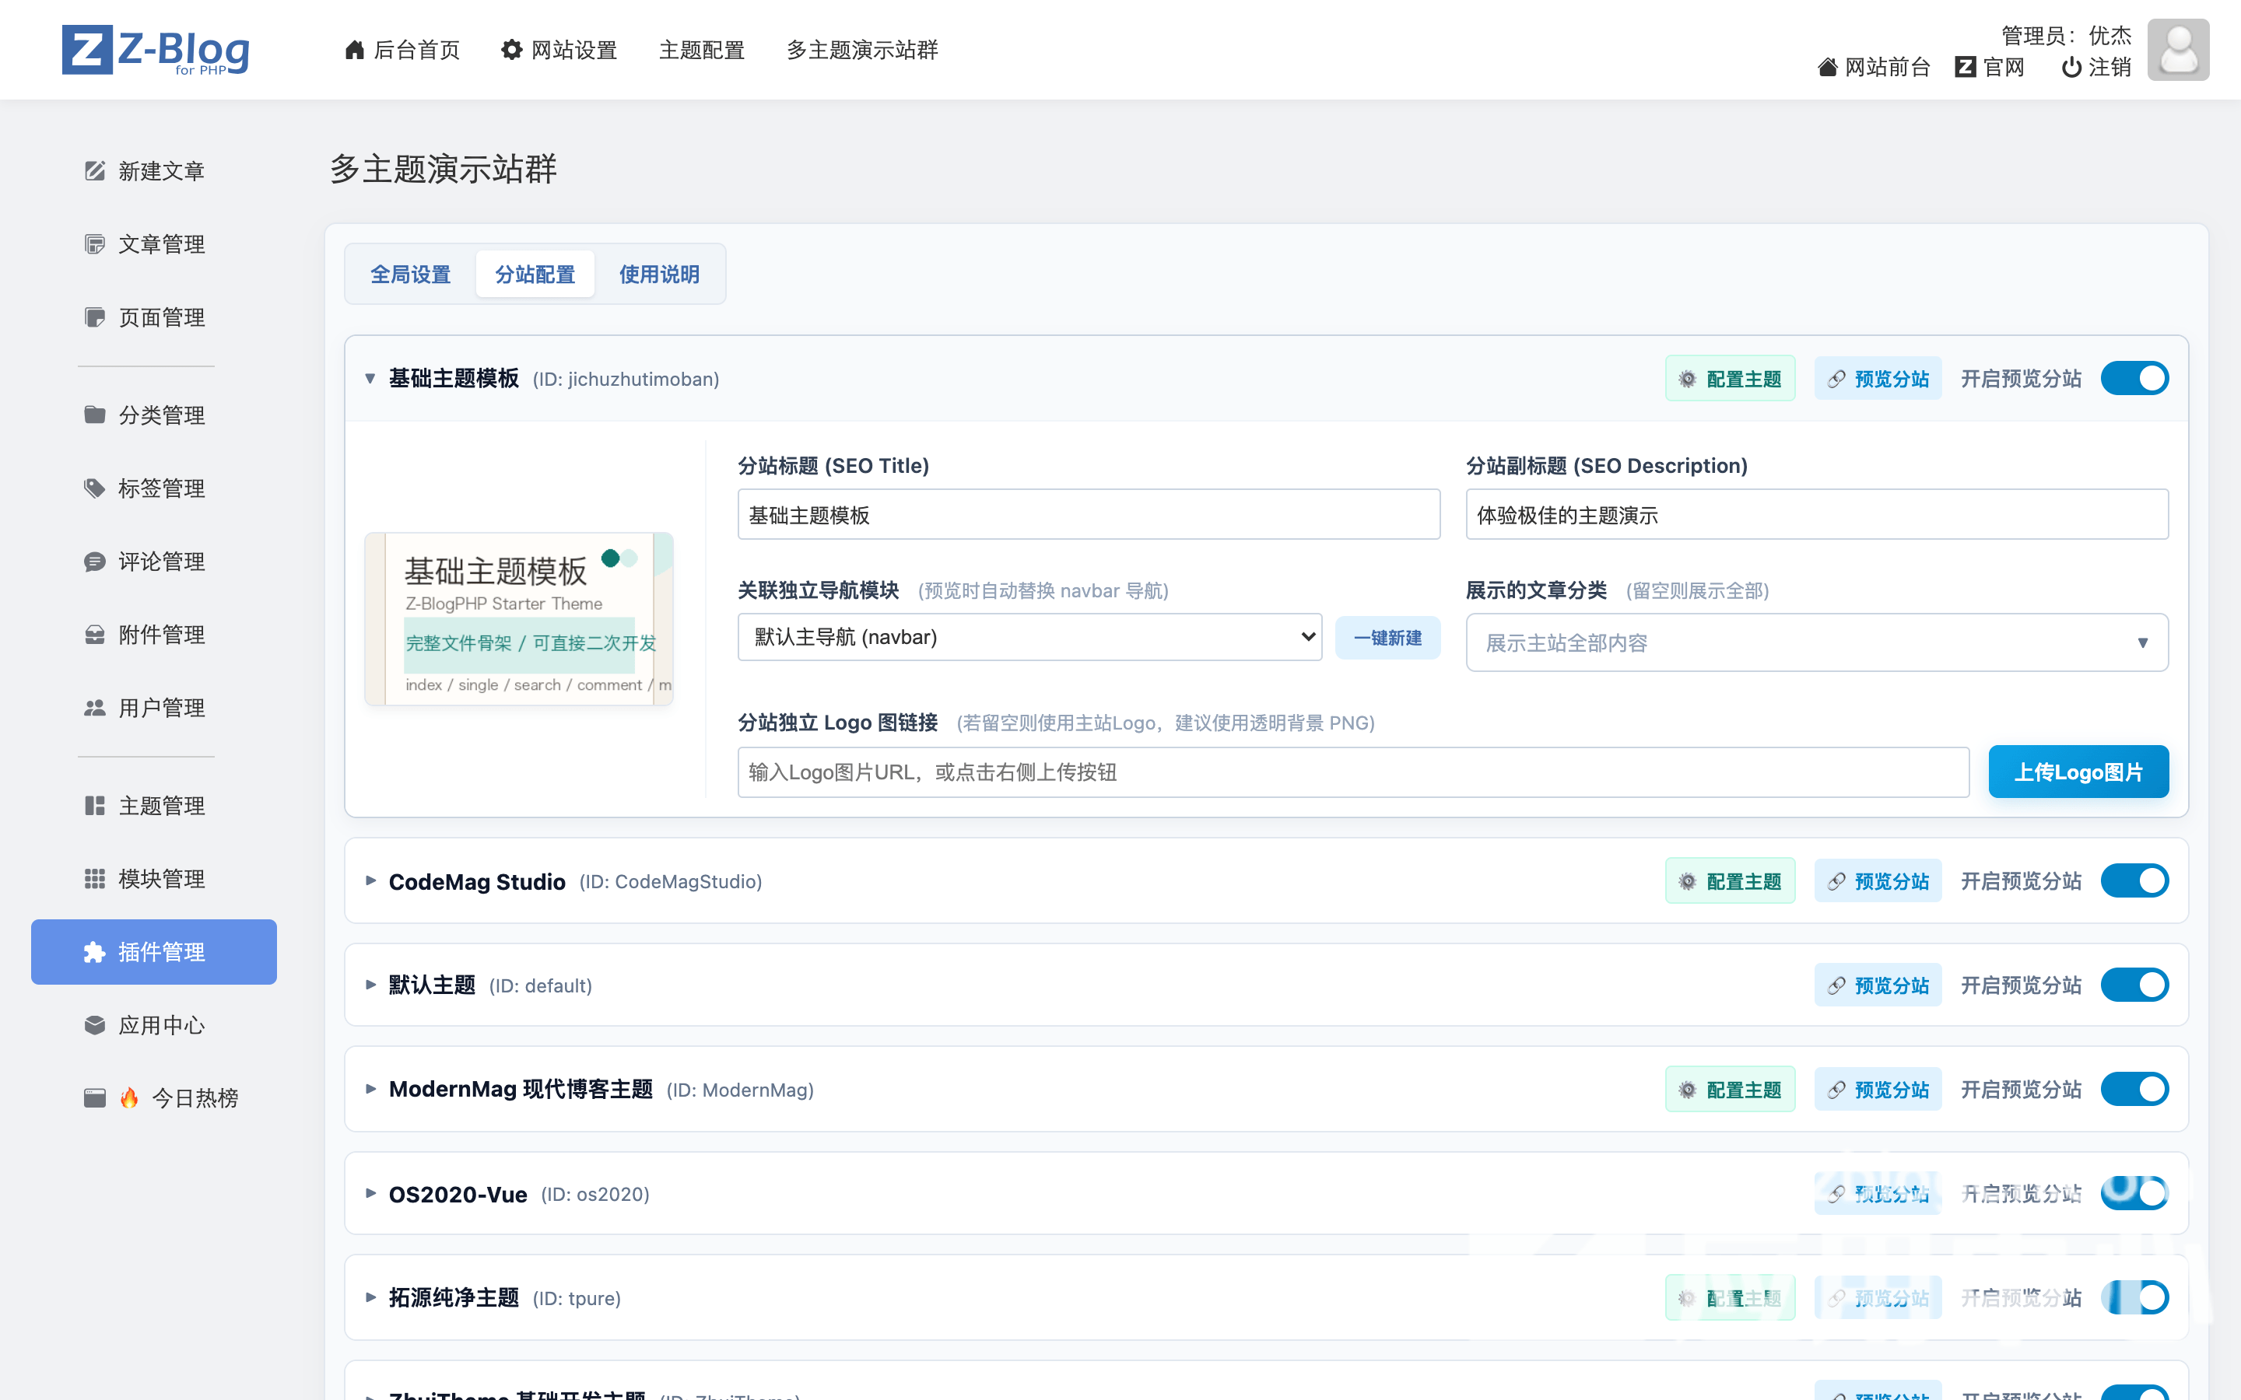Expand the CodeMag Studio section

370,881
